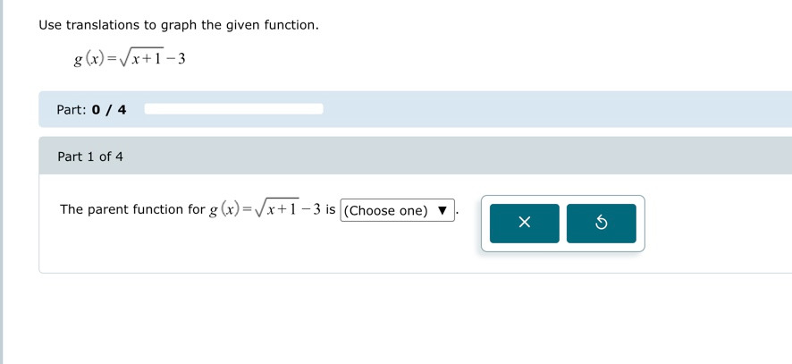
Task: Click the g(x) formula inside Part 1 question
Action: coord(265,208)
